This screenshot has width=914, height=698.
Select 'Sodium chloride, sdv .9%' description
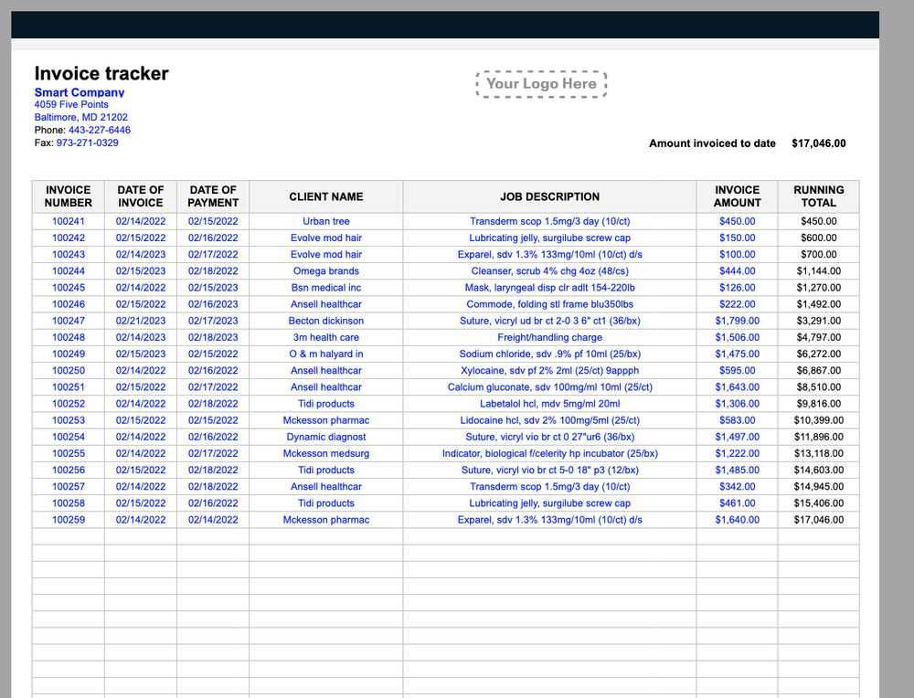coord(549,354)
